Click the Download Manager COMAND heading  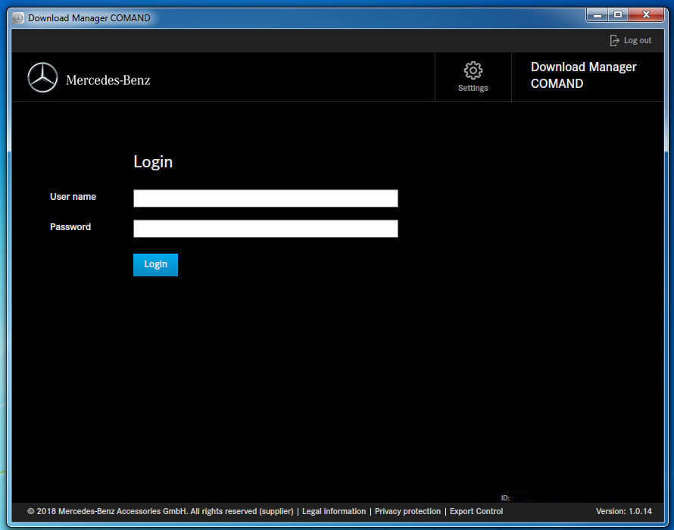tap(583, 75)
